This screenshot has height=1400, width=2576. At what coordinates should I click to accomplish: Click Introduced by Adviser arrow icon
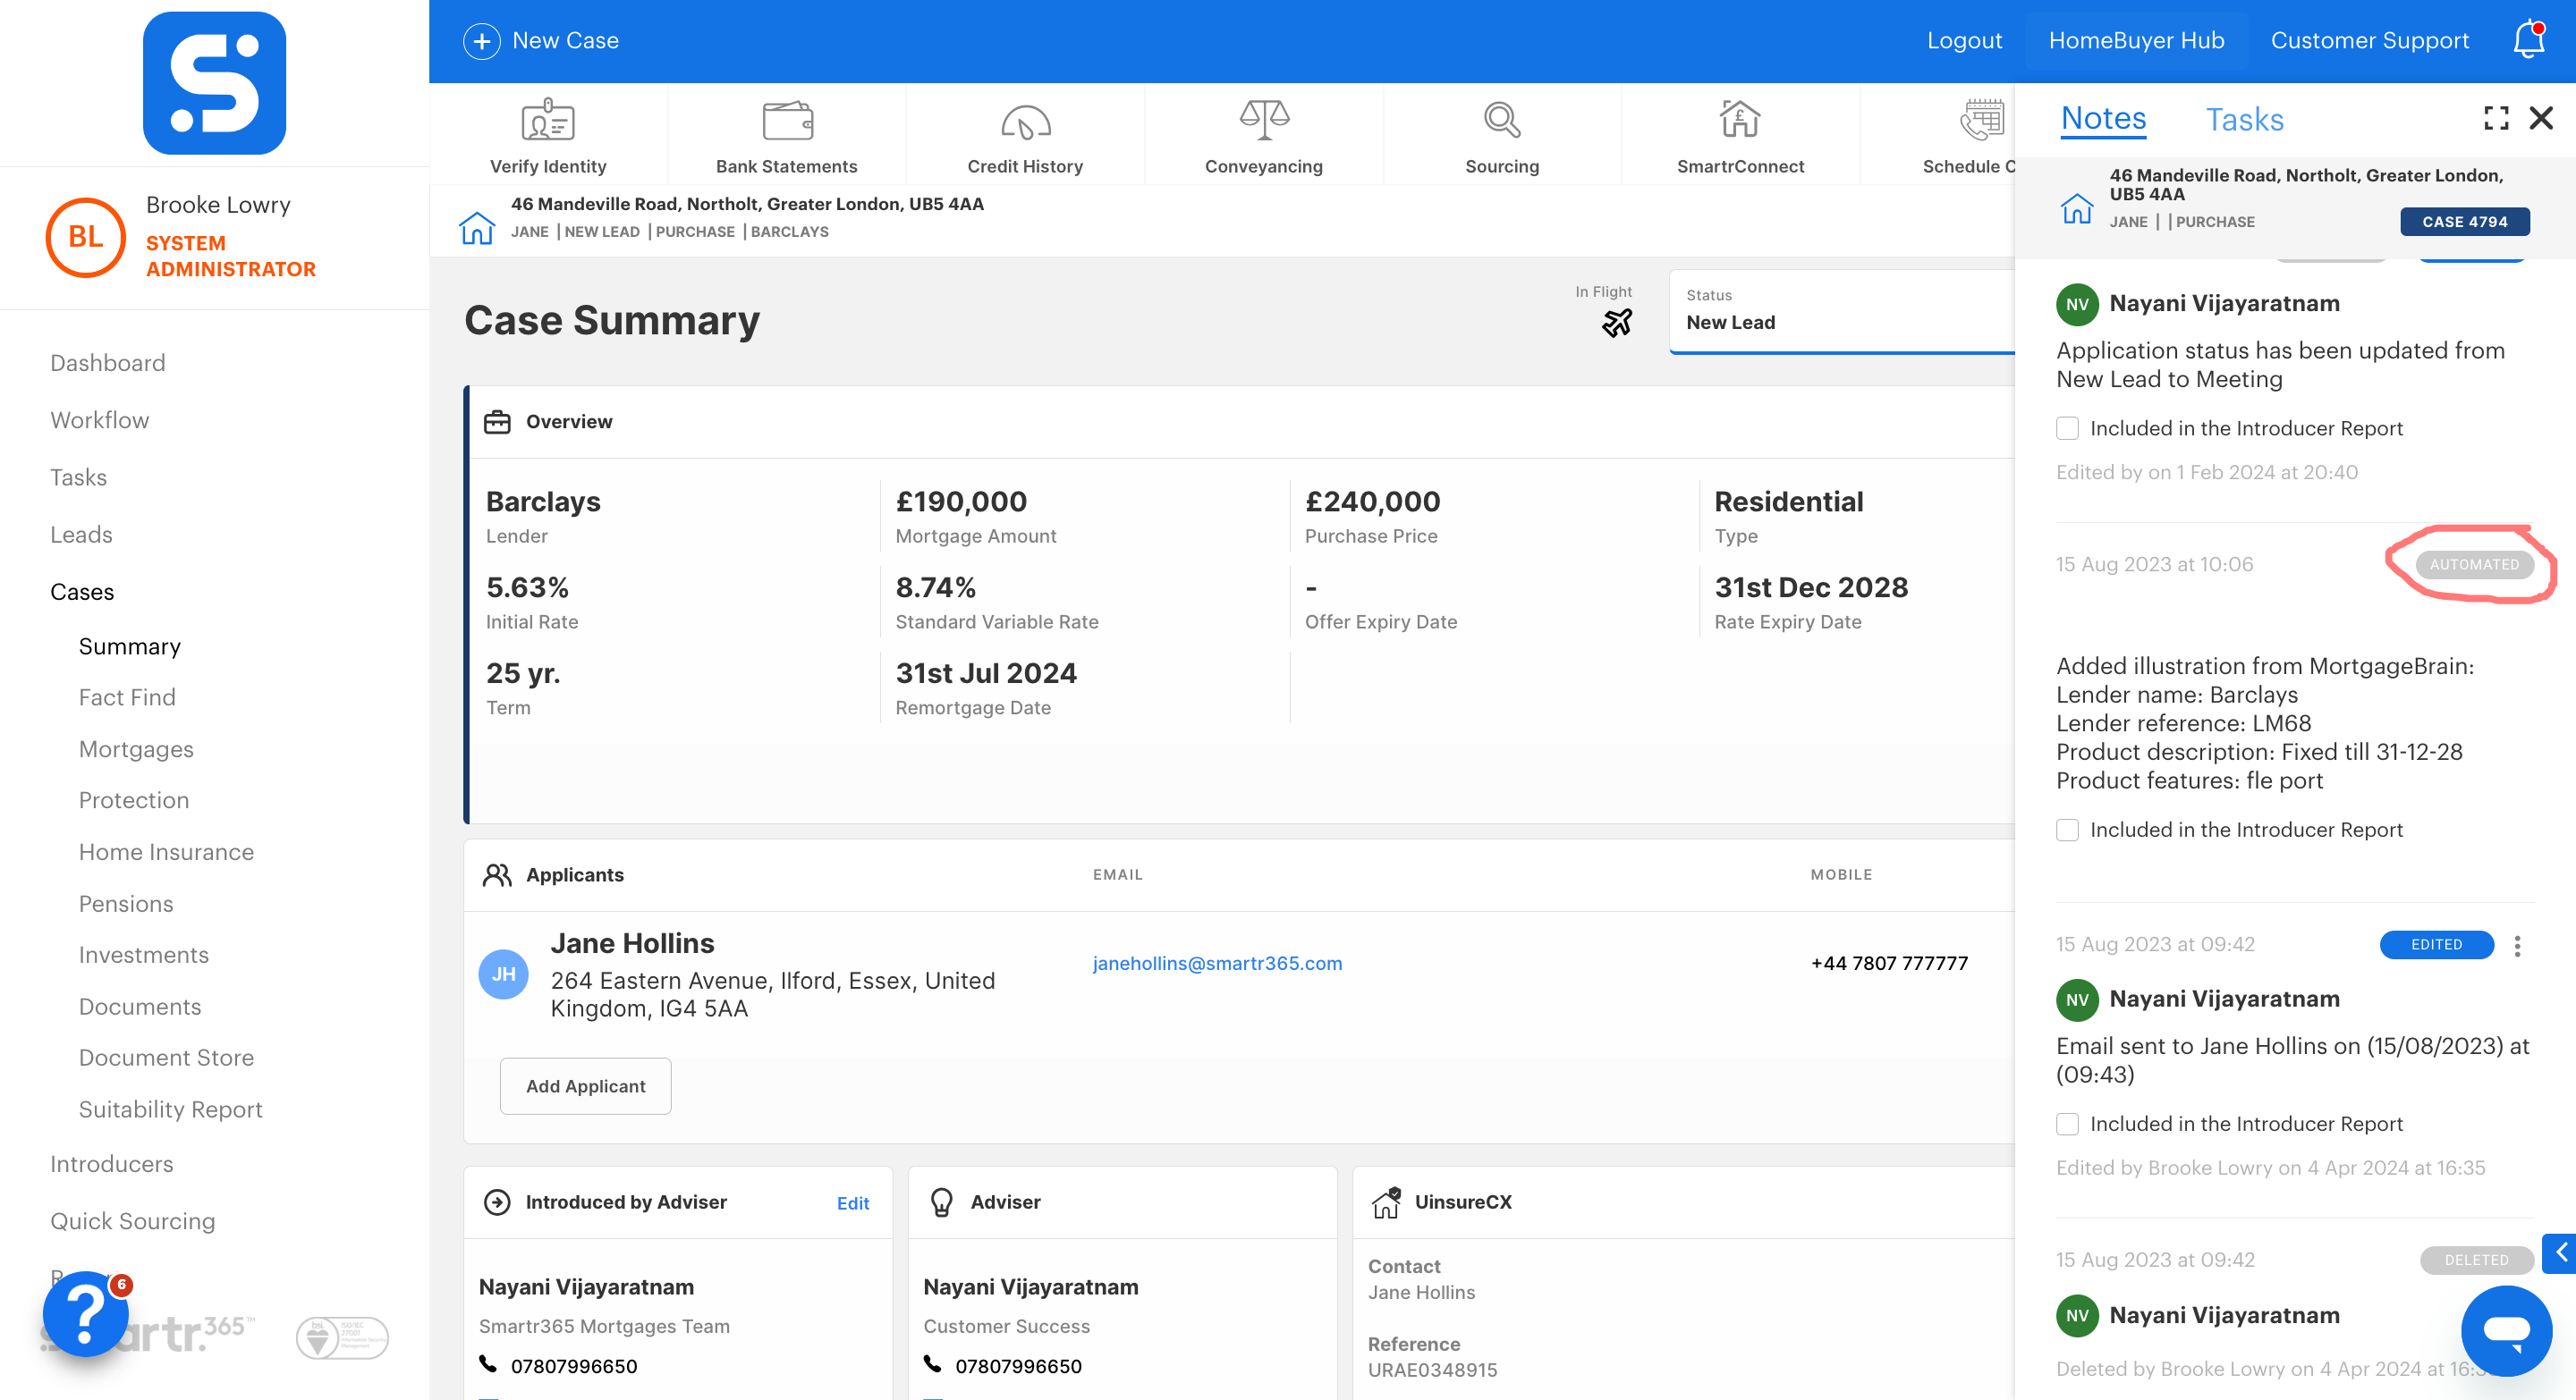pyautogui.click(x=497, y=1202)
